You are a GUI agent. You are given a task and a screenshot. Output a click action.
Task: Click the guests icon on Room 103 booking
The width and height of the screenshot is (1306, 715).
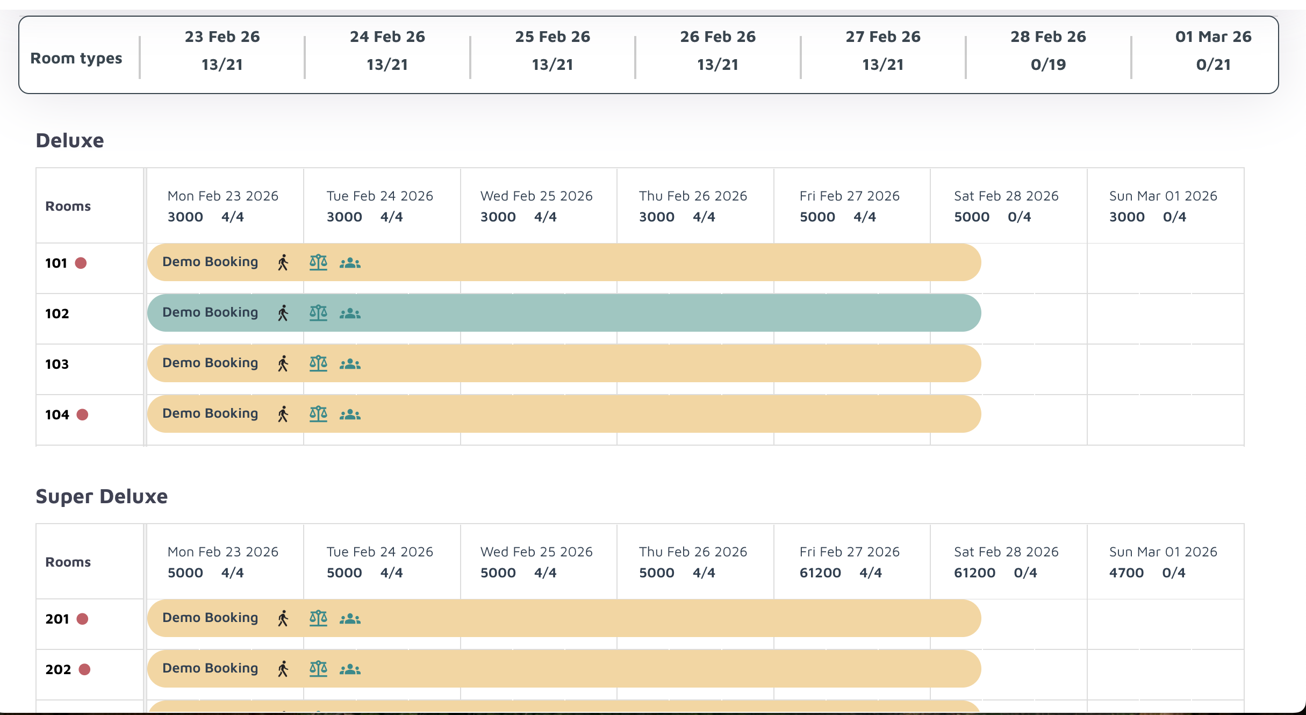click(350, 363)
